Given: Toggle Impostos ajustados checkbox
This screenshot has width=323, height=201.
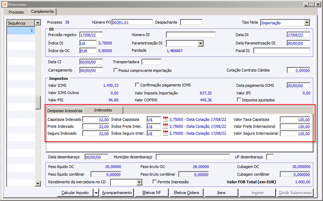Looking at the screenshot, I should [239, 100].
